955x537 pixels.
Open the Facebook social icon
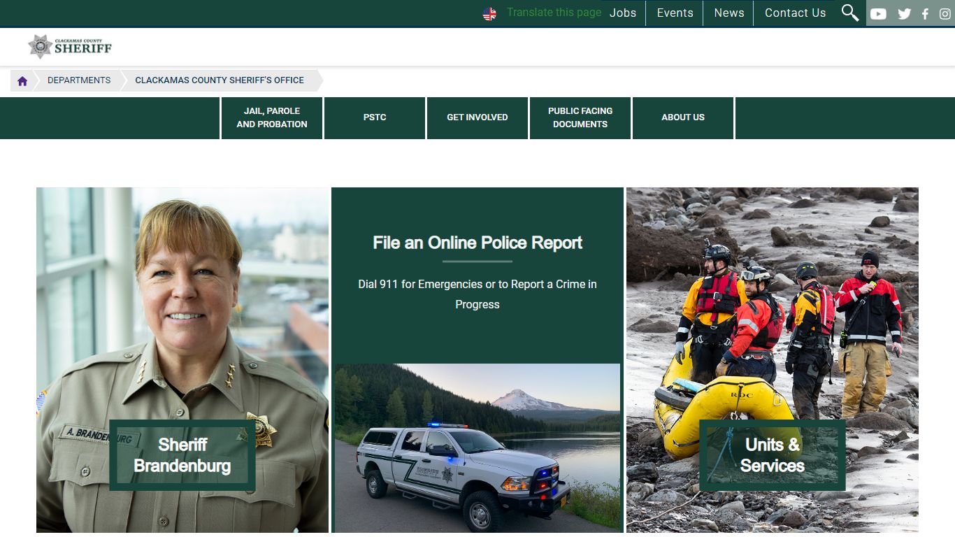click(x=925, y=13)
